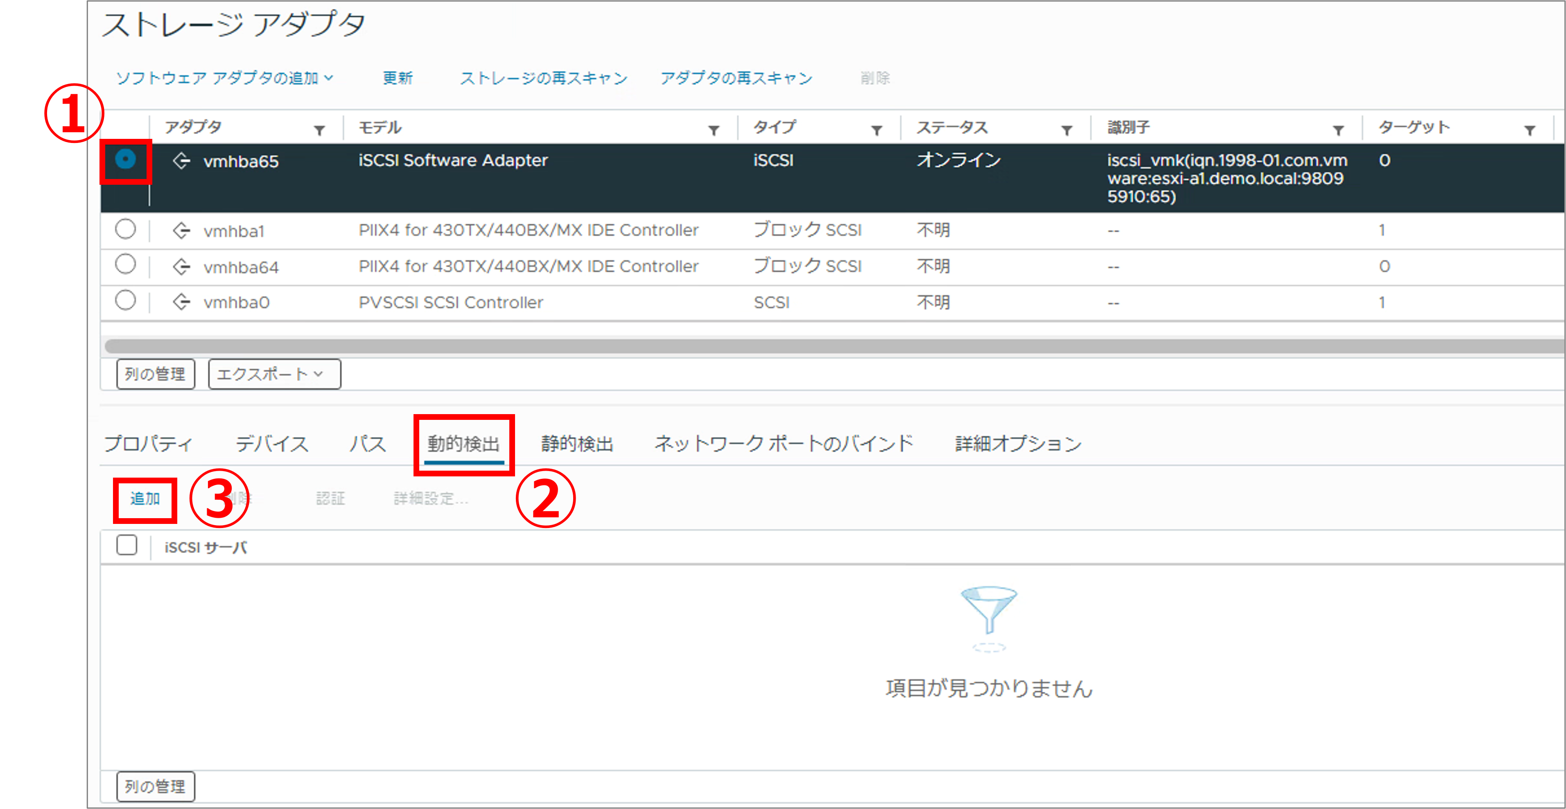Select the vmhba64 radio button

[x=125, y=265]
